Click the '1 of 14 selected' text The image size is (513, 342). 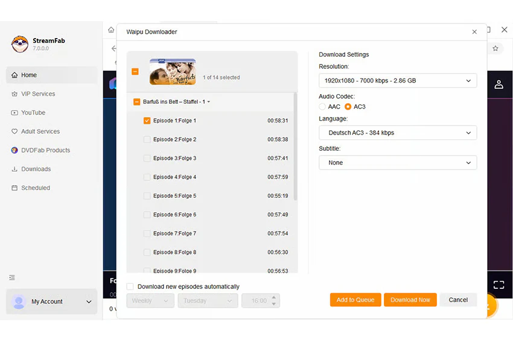pos(221,77)
